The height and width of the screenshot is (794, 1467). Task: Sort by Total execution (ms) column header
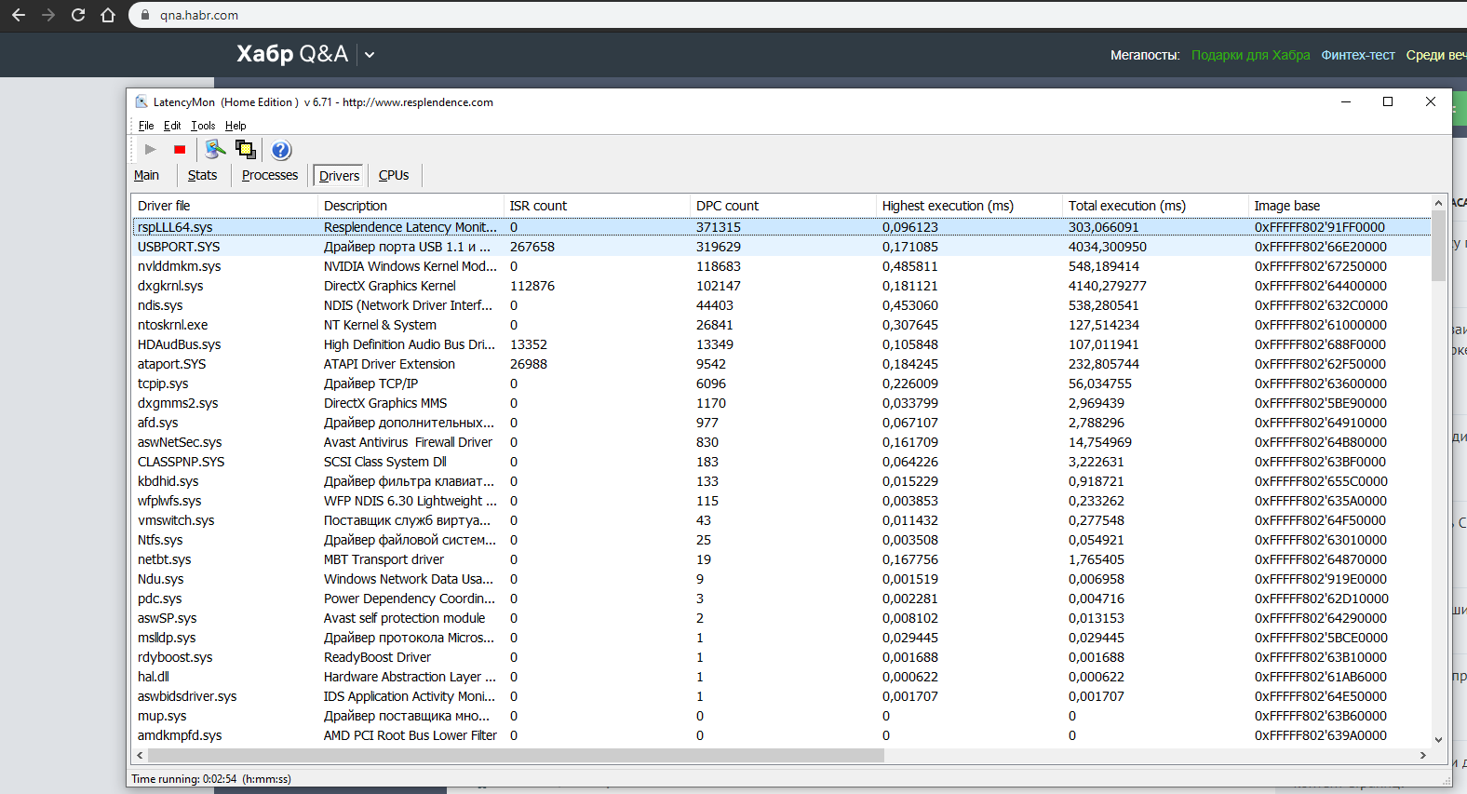1155,206
